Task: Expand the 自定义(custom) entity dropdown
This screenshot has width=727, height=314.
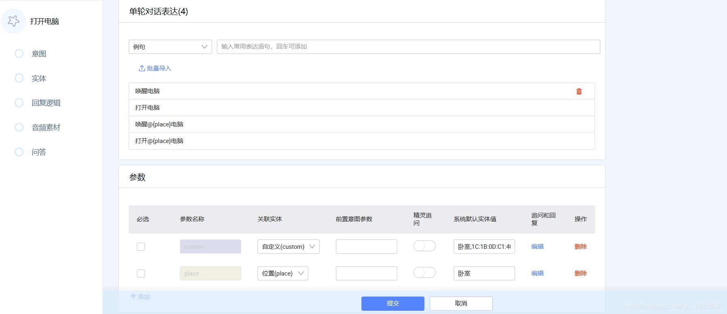Action: (288, 247)
